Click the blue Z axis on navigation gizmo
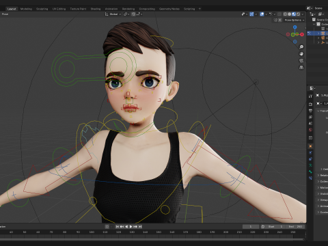This screenshot has width=328, height=246. 295,27
